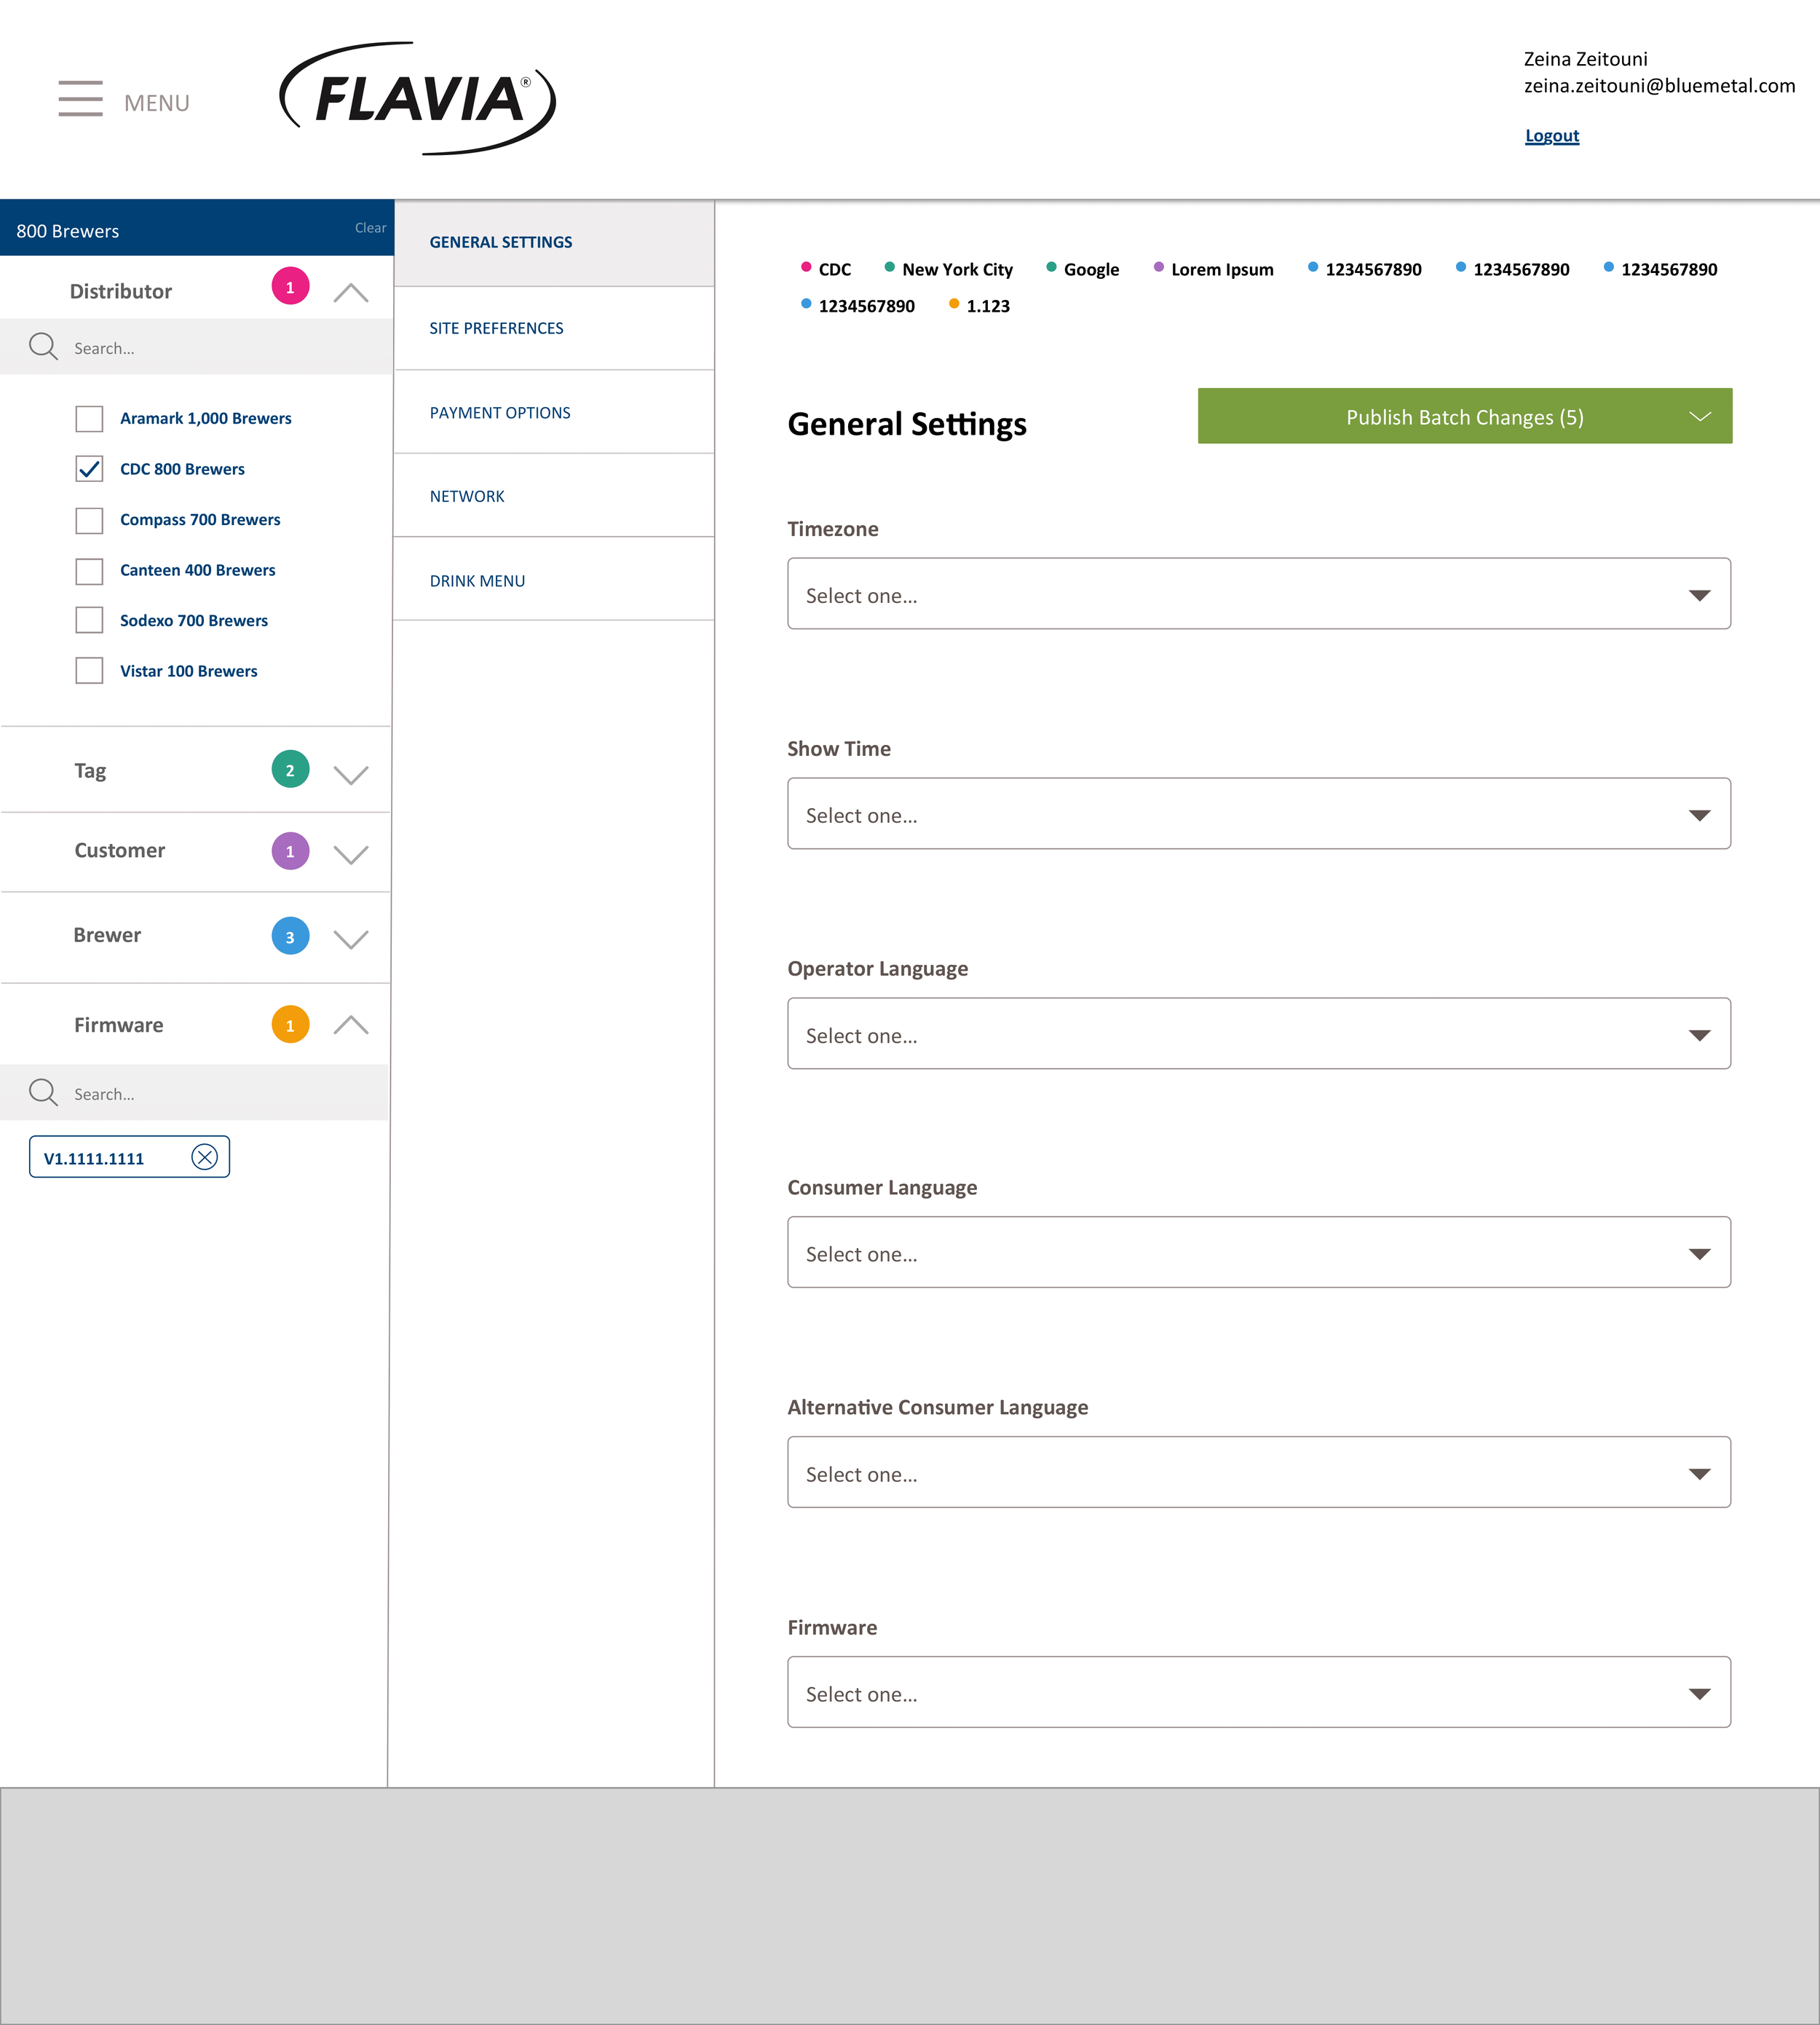Image resolution: width=1820 pixels, height=2025 pixels.
Task: Open the hamburger menu icon
Action: (80, 99)
